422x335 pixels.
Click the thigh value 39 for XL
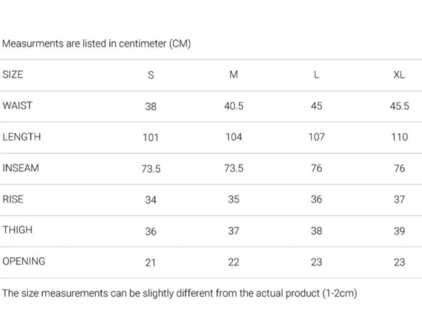point(399,231)
